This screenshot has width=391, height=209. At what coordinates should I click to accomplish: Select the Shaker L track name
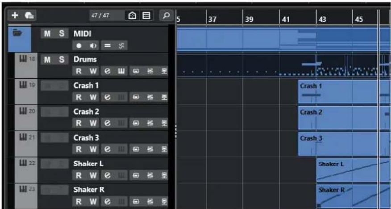[88, 164]
